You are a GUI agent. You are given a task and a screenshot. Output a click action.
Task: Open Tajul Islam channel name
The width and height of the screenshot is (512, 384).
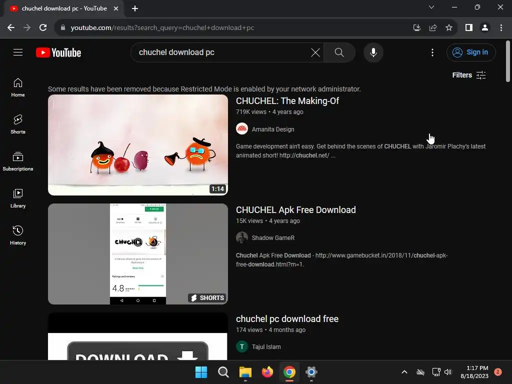point(266,347)
